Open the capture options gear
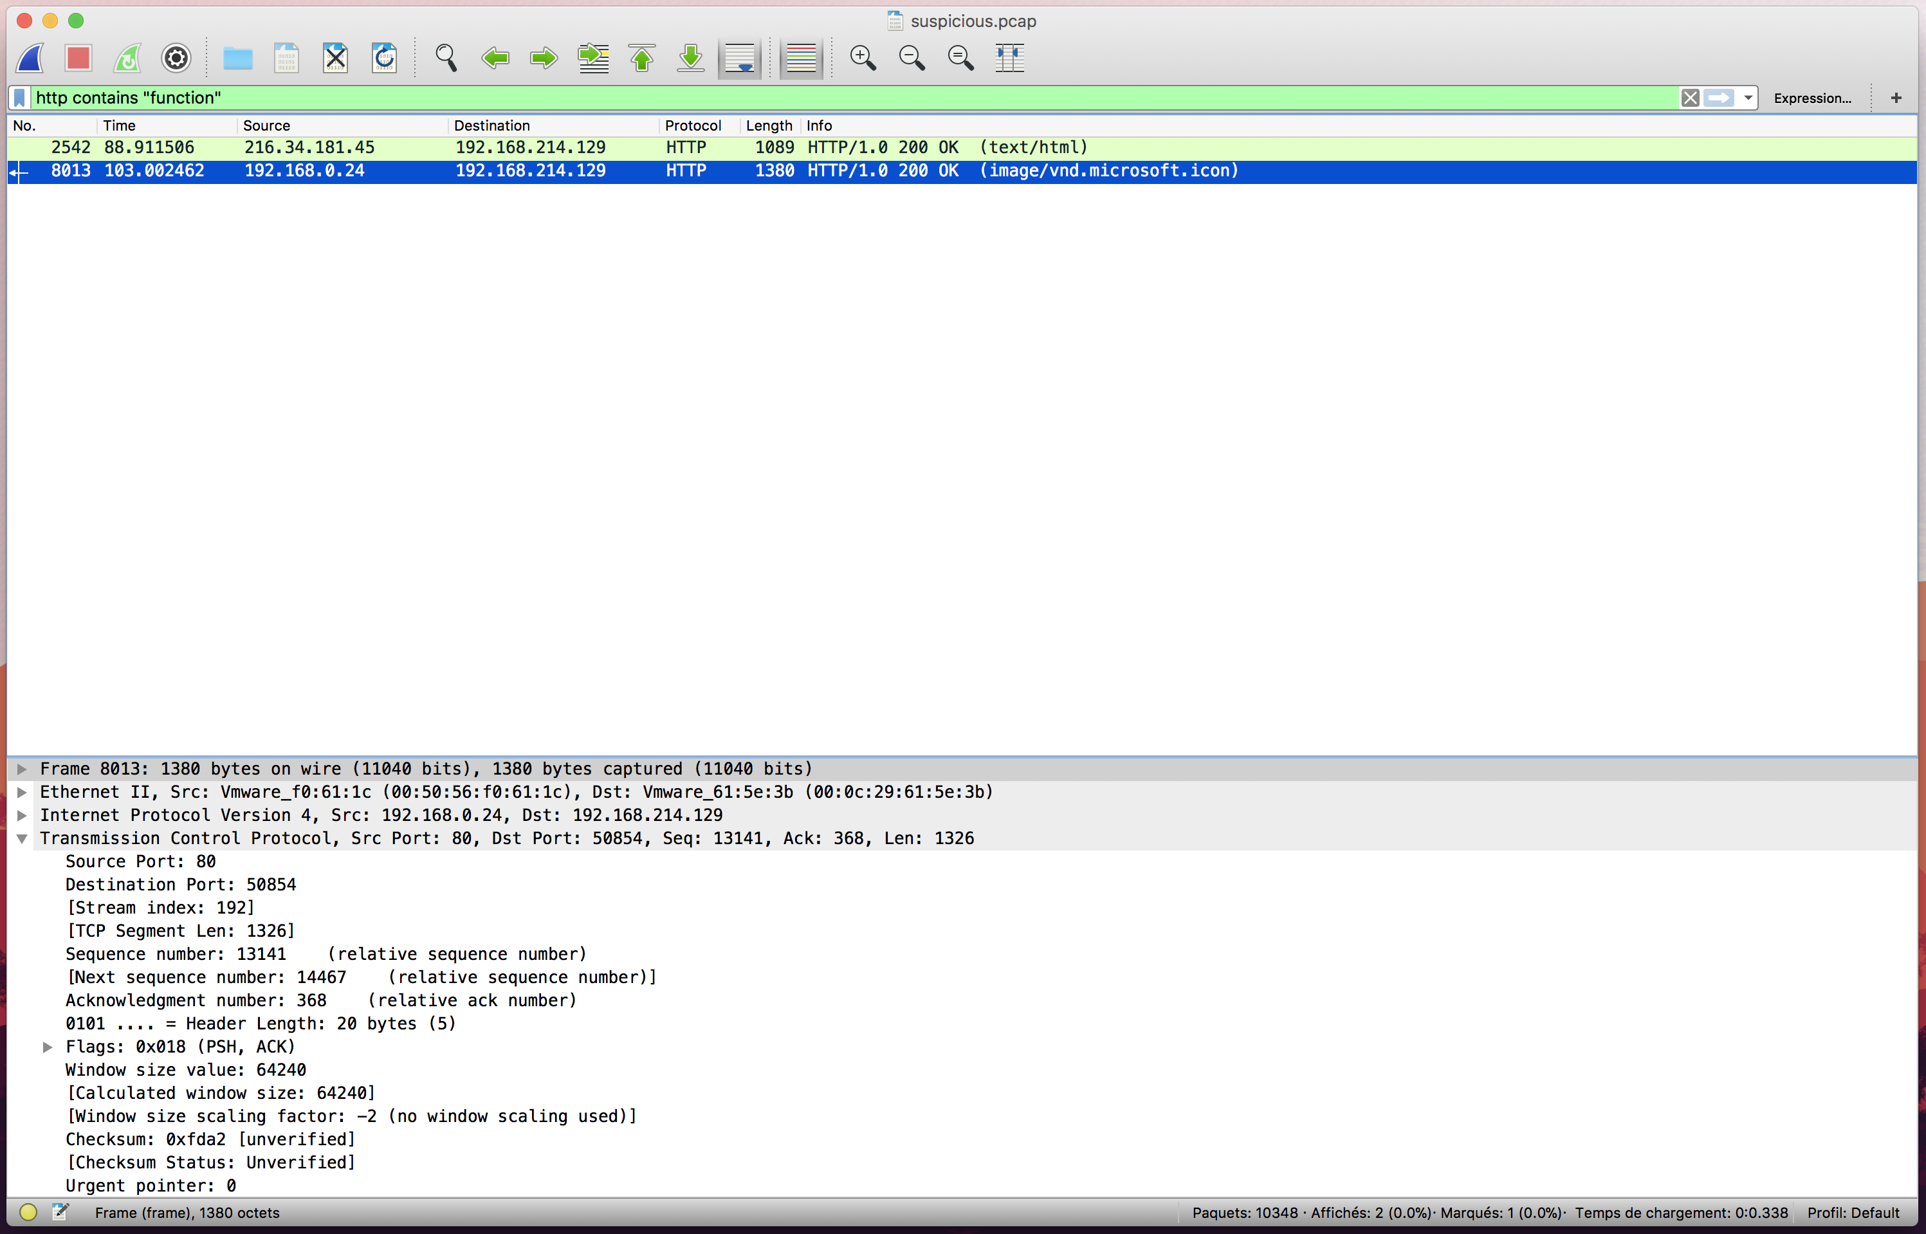The image size is (1926, 1234). pos(176,58)
